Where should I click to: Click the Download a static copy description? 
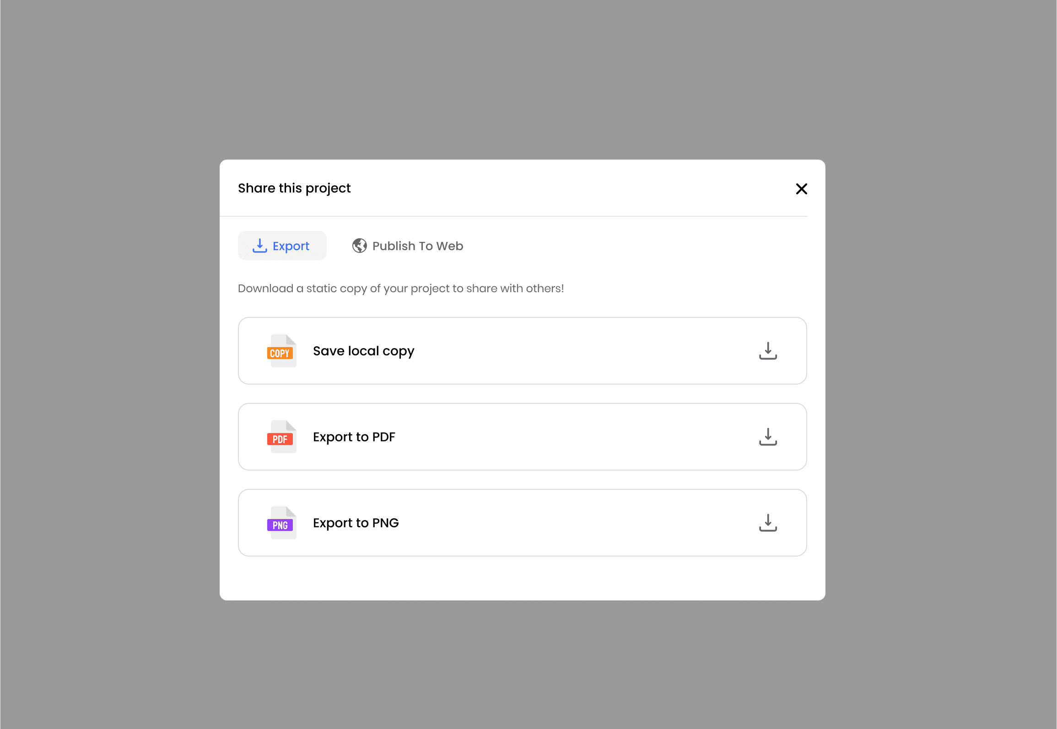(x=401, y=289)
